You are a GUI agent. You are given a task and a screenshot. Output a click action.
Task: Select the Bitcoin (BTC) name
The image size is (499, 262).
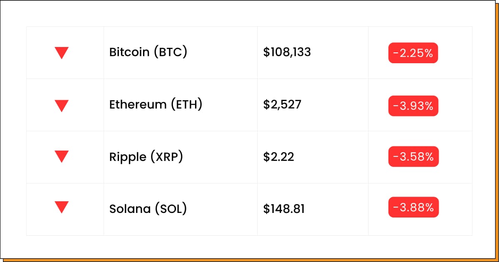point(148,52)
